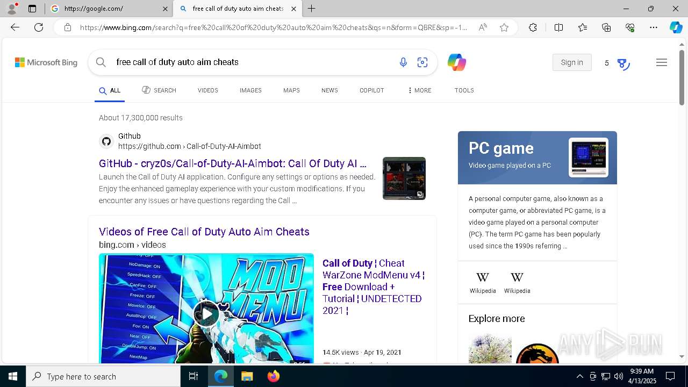Viewport: 688px width, 387px height.
Task: Switch to the MAPS tab
Action: 291,90
